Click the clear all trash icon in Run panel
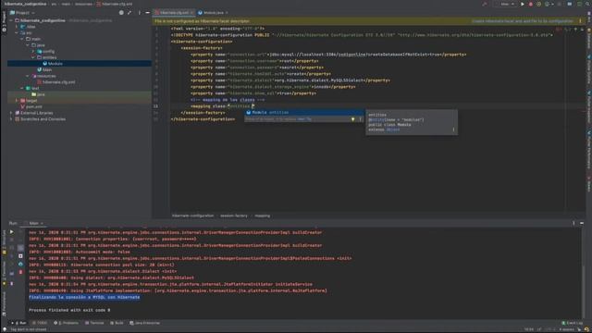The height and width of the screenshot is (333, 592). click(20, 272)
